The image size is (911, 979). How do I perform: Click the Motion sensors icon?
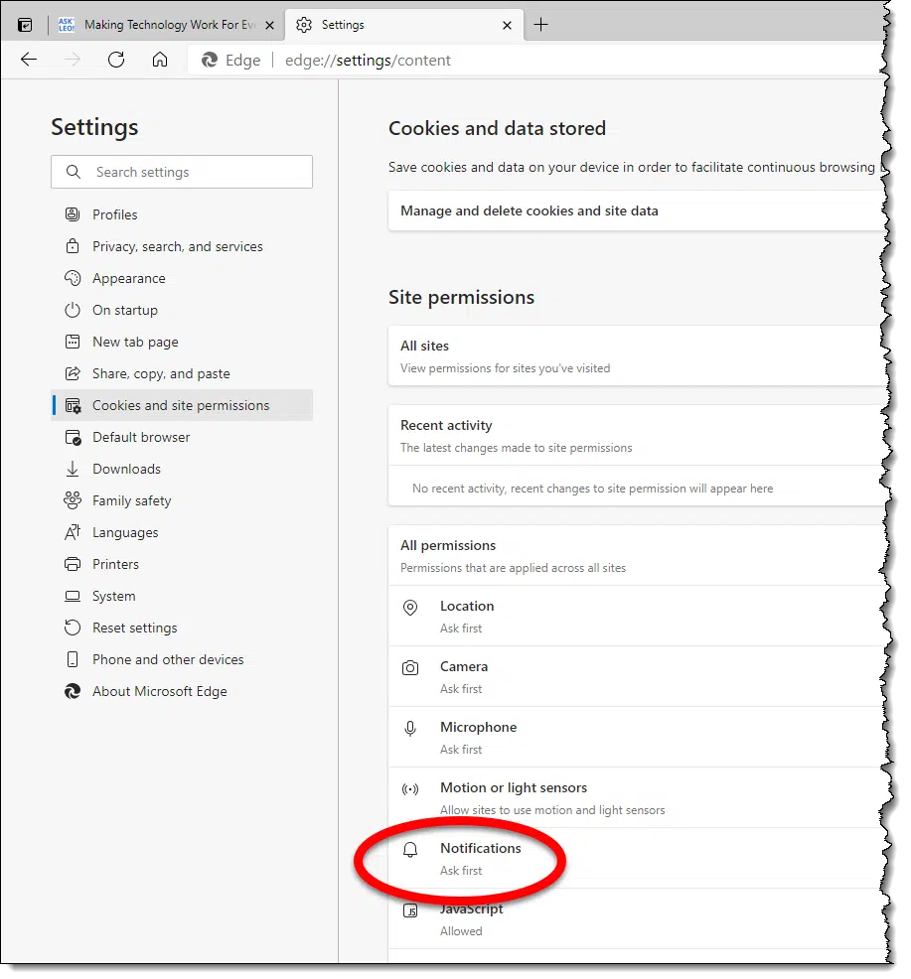coord(410,789)
